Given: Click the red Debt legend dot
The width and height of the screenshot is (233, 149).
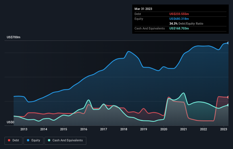Looking at the screenshot, I should (x=9, y=140).
